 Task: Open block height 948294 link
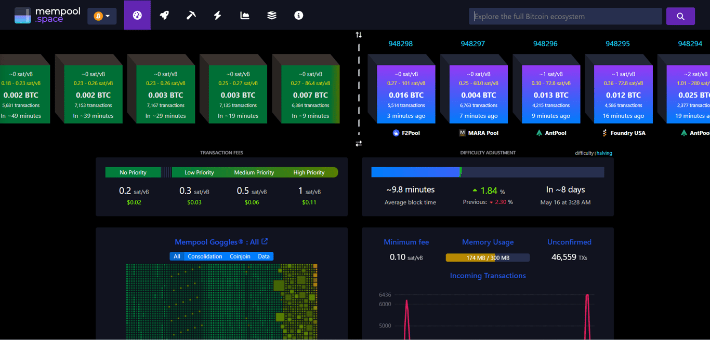click(690, 44)
